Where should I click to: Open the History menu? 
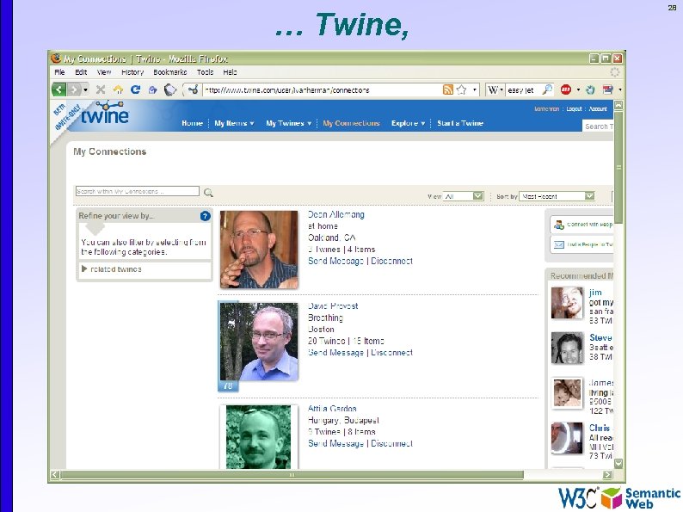coord(132,72)
